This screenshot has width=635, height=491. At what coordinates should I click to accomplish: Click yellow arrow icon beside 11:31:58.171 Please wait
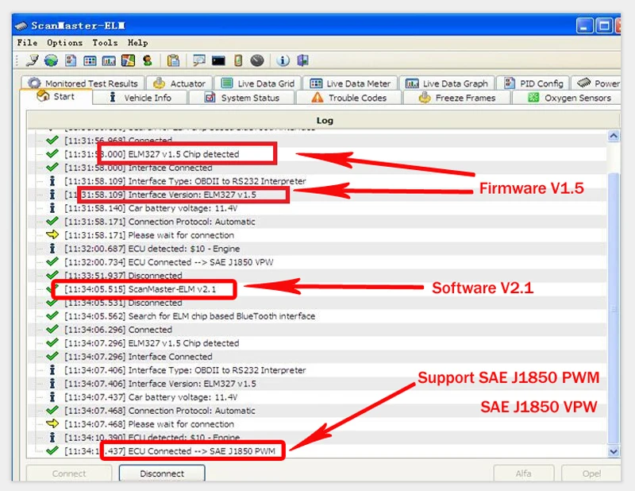click(x=52, y=234)
